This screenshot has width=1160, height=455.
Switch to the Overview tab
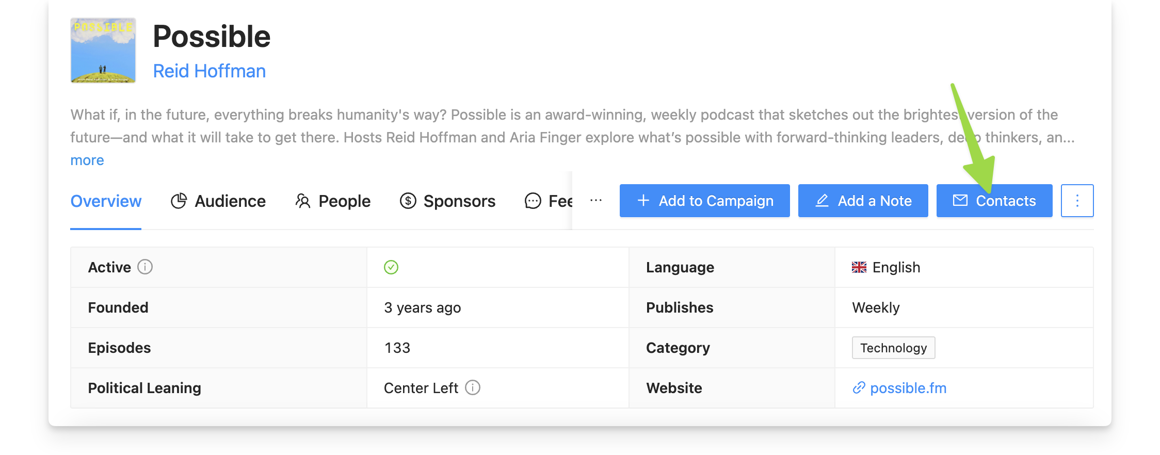tap(106, 201)
